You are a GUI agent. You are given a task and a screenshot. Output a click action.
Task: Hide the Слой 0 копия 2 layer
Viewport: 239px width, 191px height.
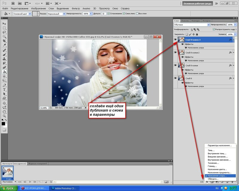tap(175, 53)
